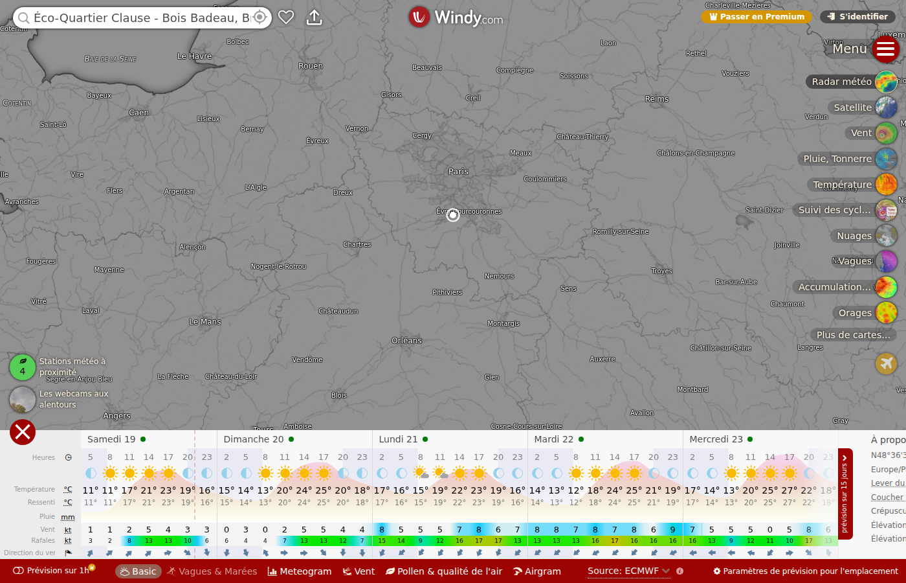This screenshot has width=906, height=583.
Task: Open the Radar météo layer icon
Action: 886,82
